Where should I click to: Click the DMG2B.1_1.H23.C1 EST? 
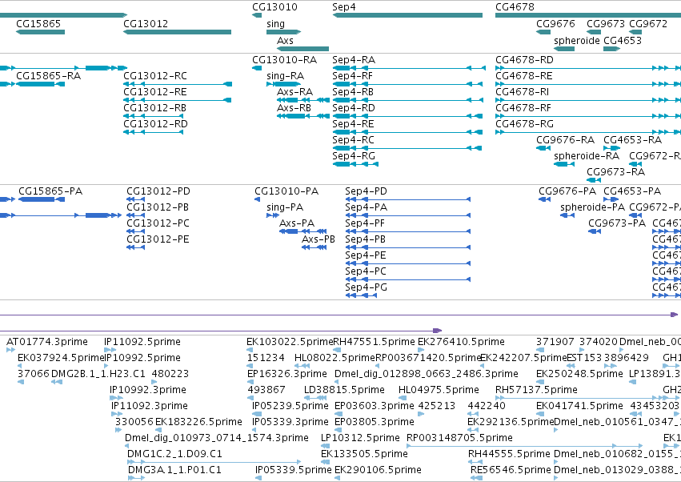(x=98, y=374)
